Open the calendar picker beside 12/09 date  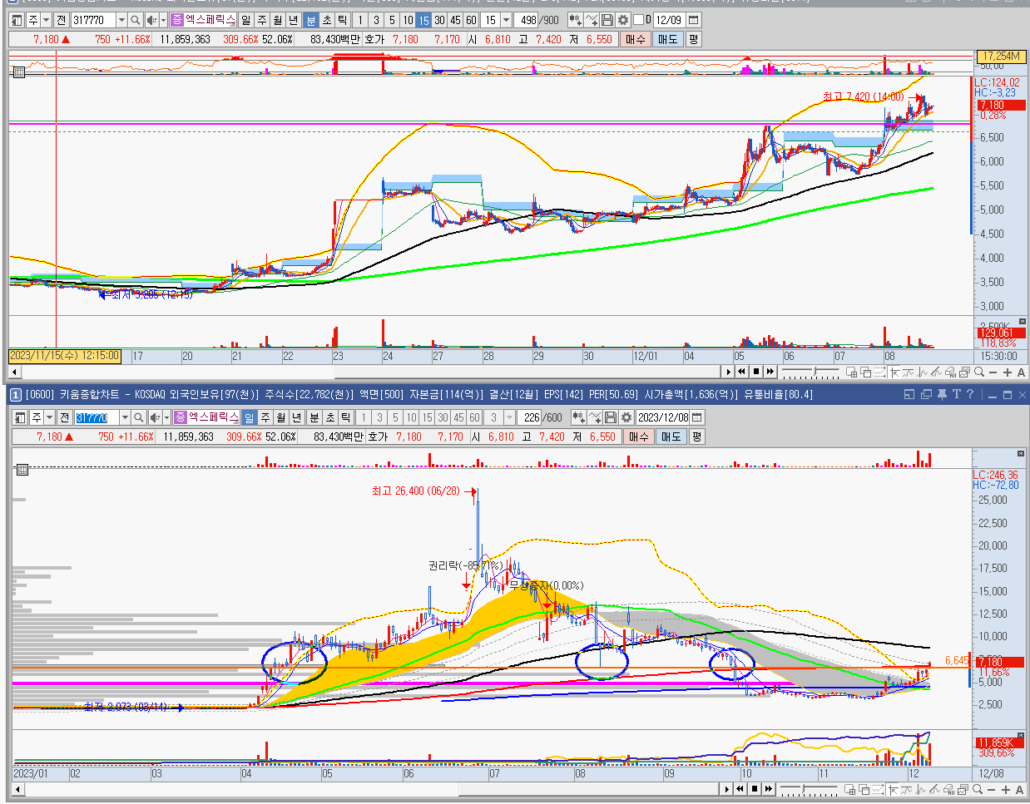point(694,19)
